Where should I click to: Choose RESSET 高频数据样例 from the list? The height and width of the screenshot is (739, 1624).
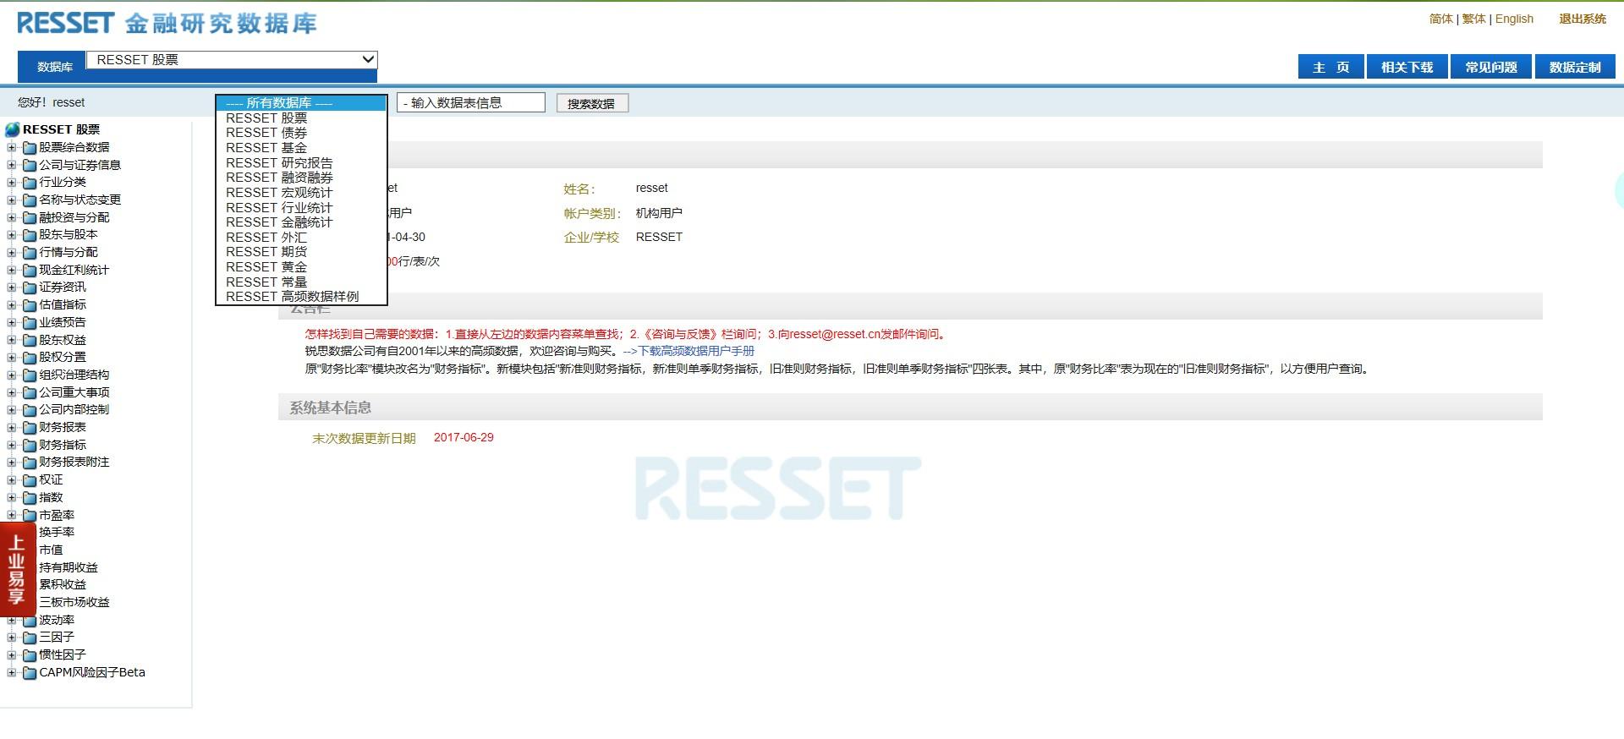tap(301, 297)
